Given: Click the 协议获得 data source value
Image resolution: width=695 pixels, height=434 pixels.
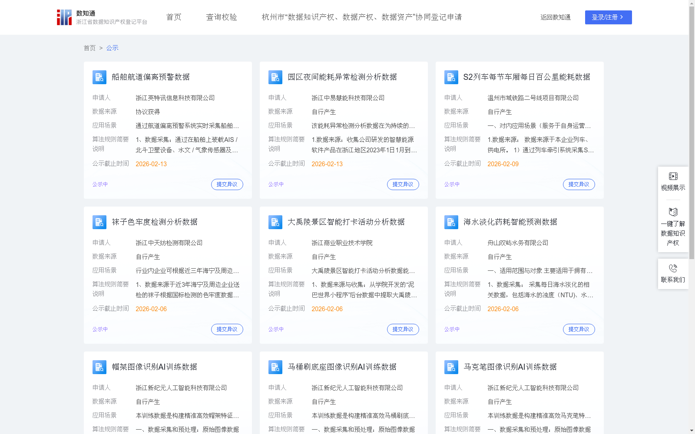Looking at the screenshot, I should 148,112.
